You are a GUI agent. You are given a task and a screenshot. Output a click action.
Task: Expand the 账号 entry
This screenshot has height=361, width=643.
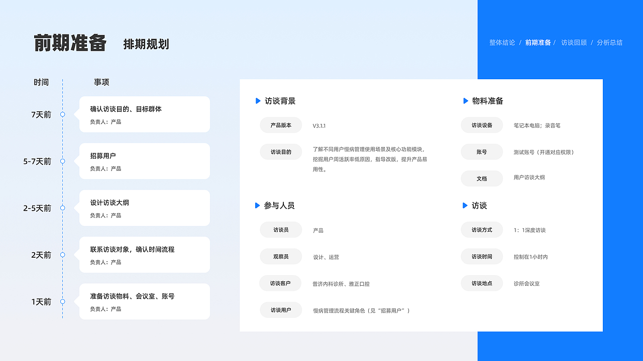point(482,151)
